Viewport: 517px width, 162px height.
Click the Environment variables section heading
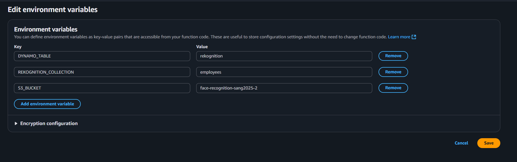(x=46, y=29)
